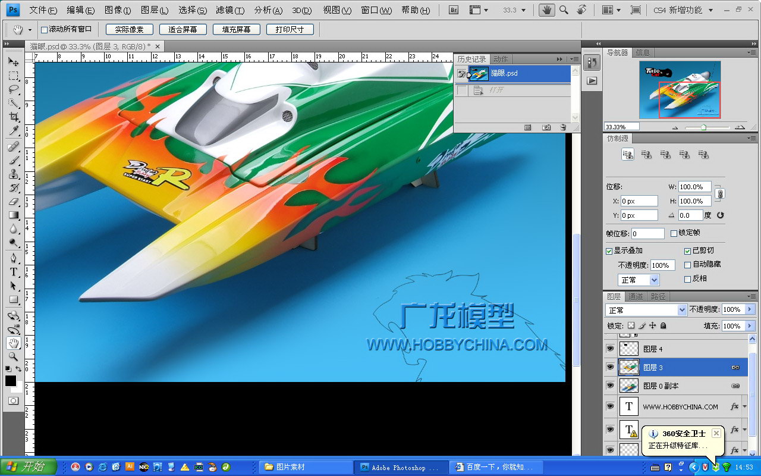Enable the 自动隐藏 checkbox
Screen dimensions: 761x476
pyautogui.click(x=688, y=265)
